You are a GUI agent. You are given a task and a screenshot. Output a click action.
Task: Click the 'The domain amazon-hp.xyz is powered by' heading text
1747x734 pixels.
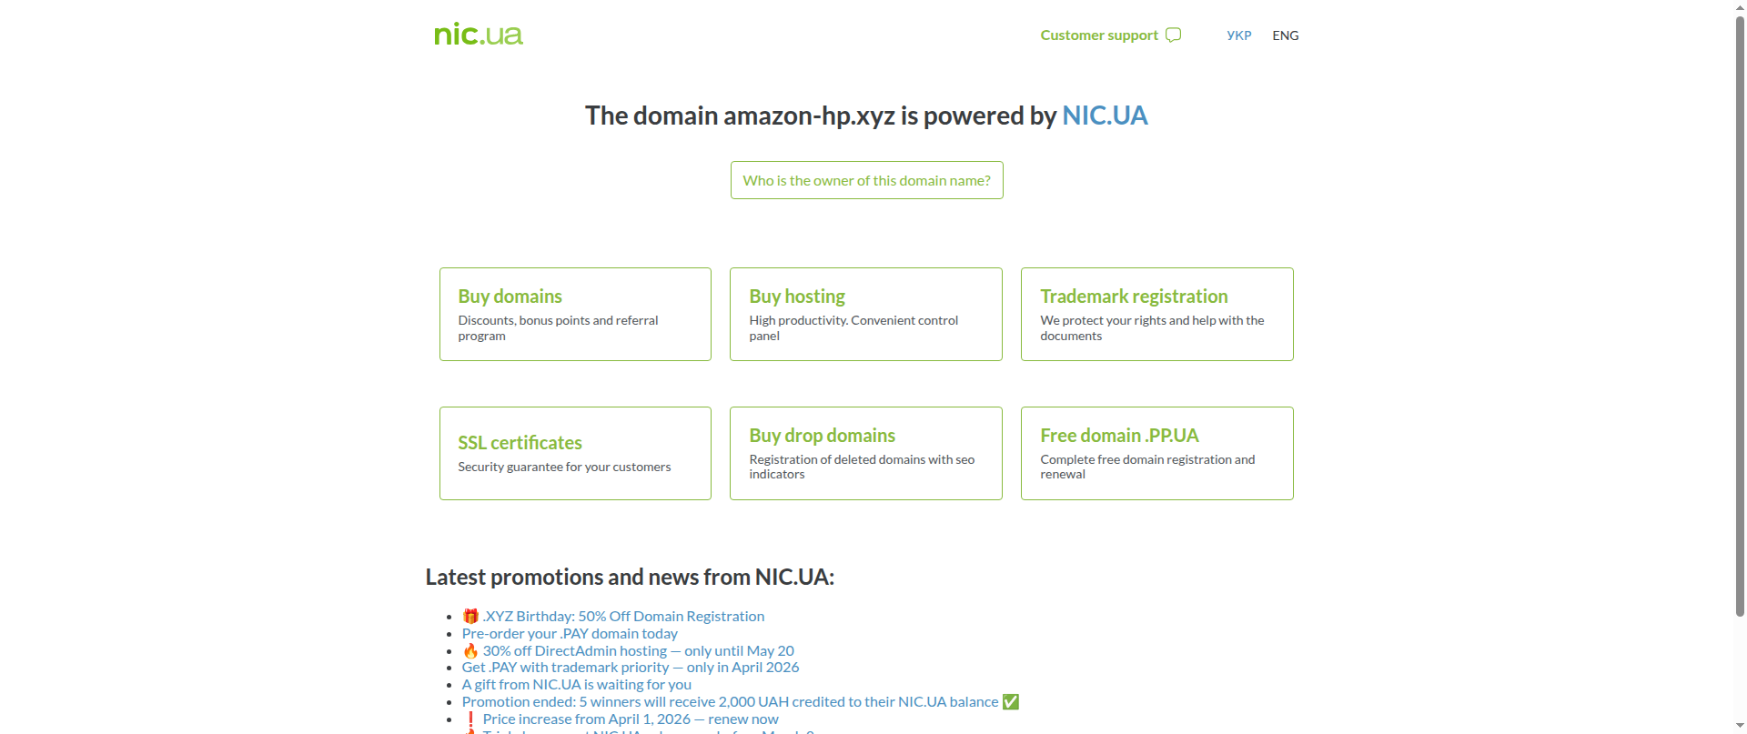pos(821,116)
